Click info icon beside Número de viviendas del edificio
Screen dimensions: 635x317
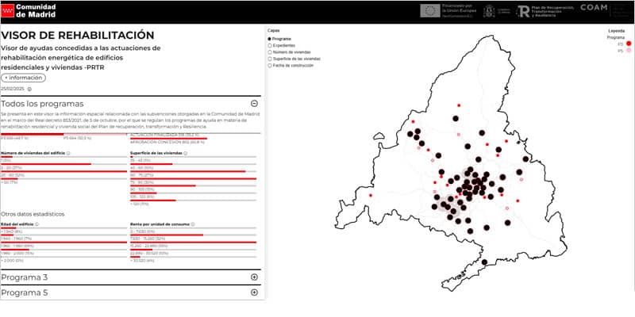click(68, 153)
